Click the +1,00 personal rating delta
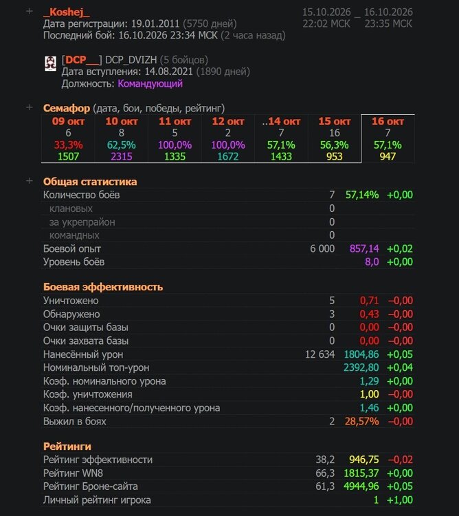Image resolution: width=459 pixels, height=516 pixels. [x=400, y=500]
